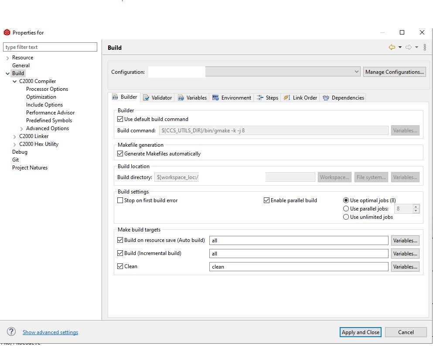Select Git in the properties tree
The height and width of the screenshot is (352, 433).
pos(15,160)
